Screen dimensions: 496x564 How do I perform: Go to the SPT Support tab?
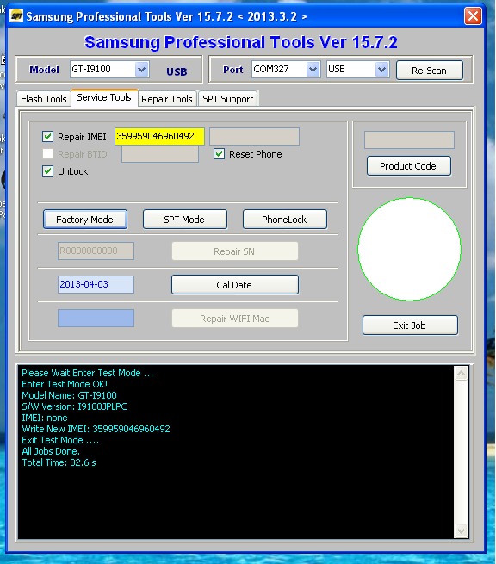[x=227, y=99]
